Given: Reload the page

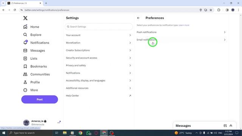Looking at the screenshot, I should [15, 10].
